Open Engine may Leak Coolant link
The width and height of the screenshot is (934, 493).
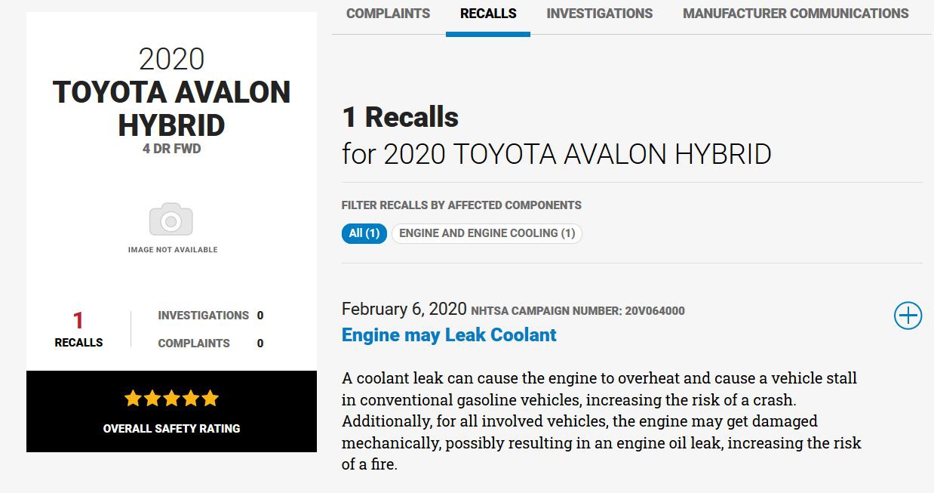(x=449, y=335)
